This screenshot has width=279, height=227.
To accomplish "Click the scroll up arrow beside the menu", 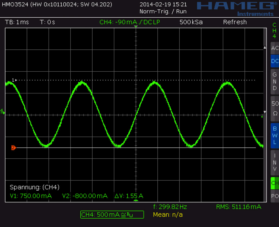I will tap(265, 48).
